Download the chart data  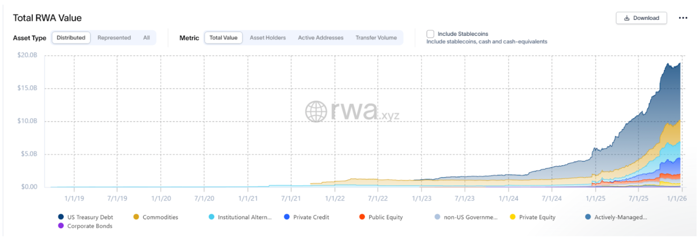[x=641, y=18]
